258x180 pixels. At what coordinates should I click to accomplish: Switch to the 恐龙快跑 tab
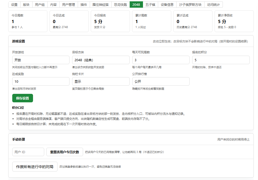click(120, 5)
